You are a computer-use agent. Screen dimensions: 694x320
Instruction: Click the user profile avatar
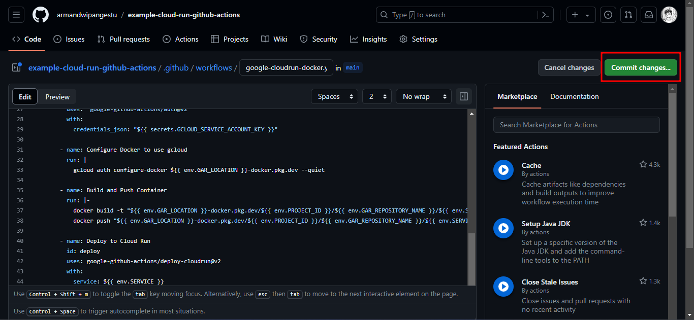coord(669,15)
